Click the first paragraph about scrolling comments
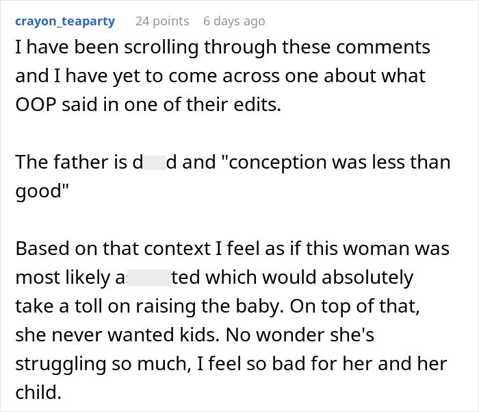 [223, 75]
